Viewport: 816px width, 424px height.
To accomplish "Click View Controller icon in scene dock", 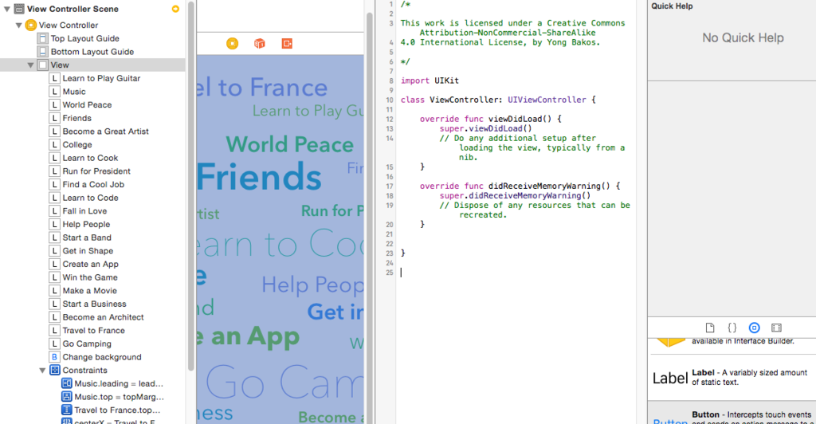I will [233, 44].
